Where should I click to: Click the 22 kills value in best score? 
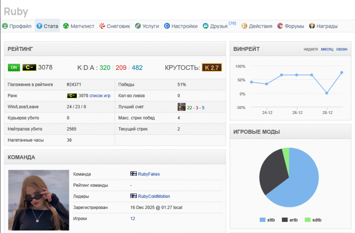tap(190, 108)
